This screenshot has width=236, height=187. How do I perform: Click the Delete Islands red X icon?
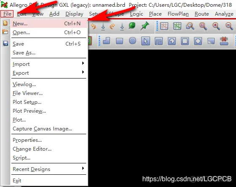pyautogui.click(x=224, y=41)
